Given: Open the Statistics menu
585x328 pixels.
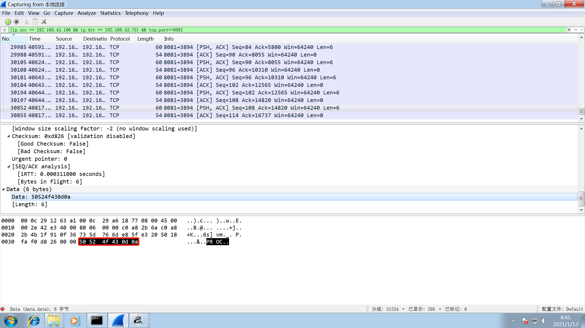Looking at the screenshot, I should coord(110,13).
